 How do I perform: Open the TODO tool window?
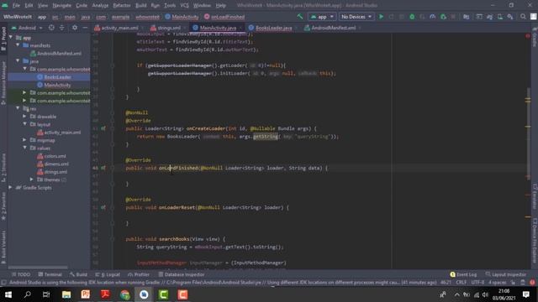point(21,274)
